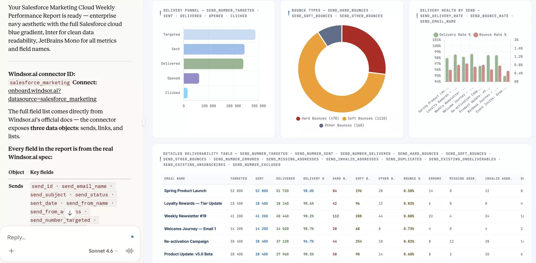Open the onboard.windsor.ai datasource link
This screenshot has height=263, width=536.
pos(52,95)
